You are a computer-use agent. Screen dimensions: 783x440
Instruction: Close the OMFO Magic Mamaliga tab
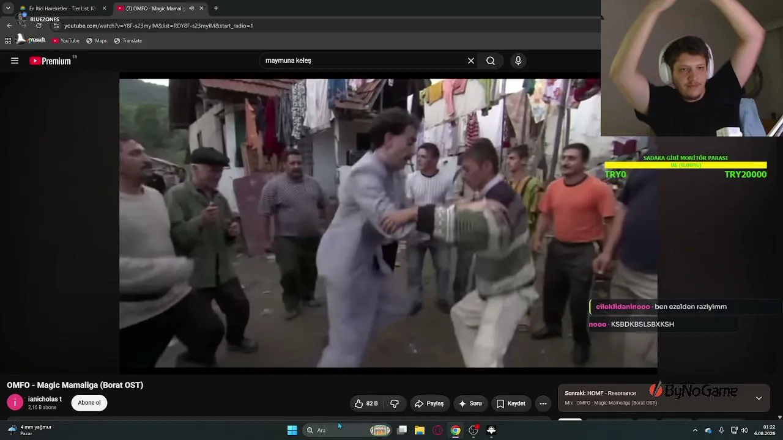point(201,9)
